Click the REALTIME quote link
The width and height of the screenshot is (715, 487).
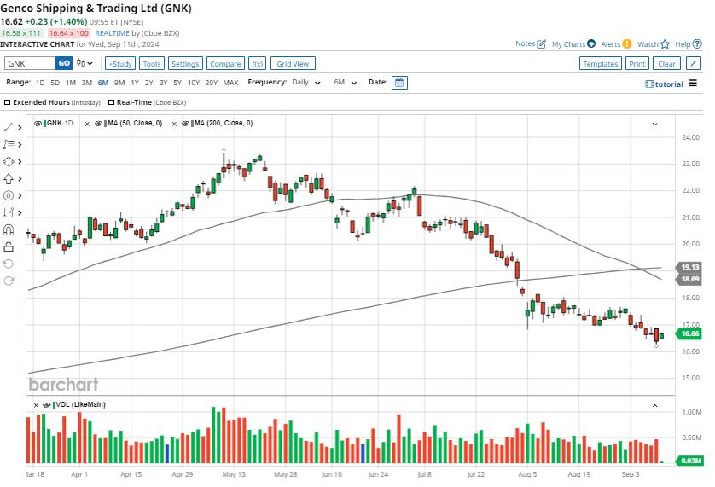pyautogui.click(x=112, y=33)
